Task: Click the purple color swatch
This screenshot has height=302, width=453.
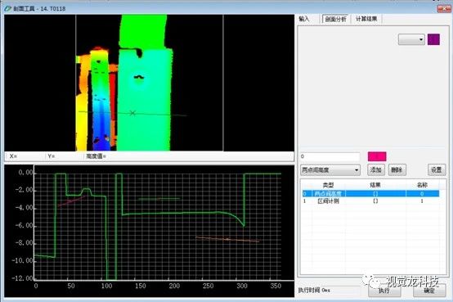Action: 433,39
